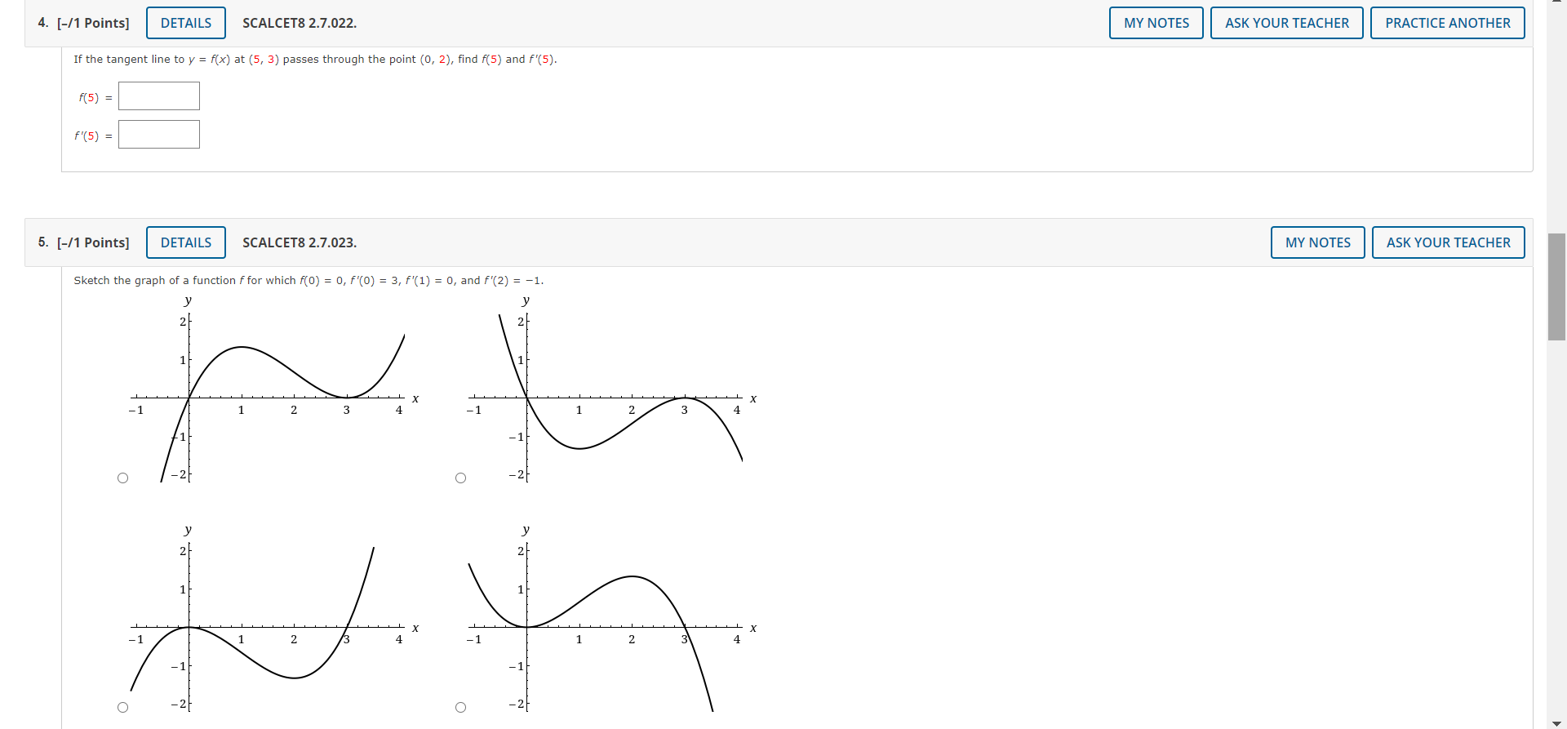1567x729 pixels.
Task: Click ASK YOUR TEACHER for question 5
Action: pyautogui.click(x=1448, y=242)
